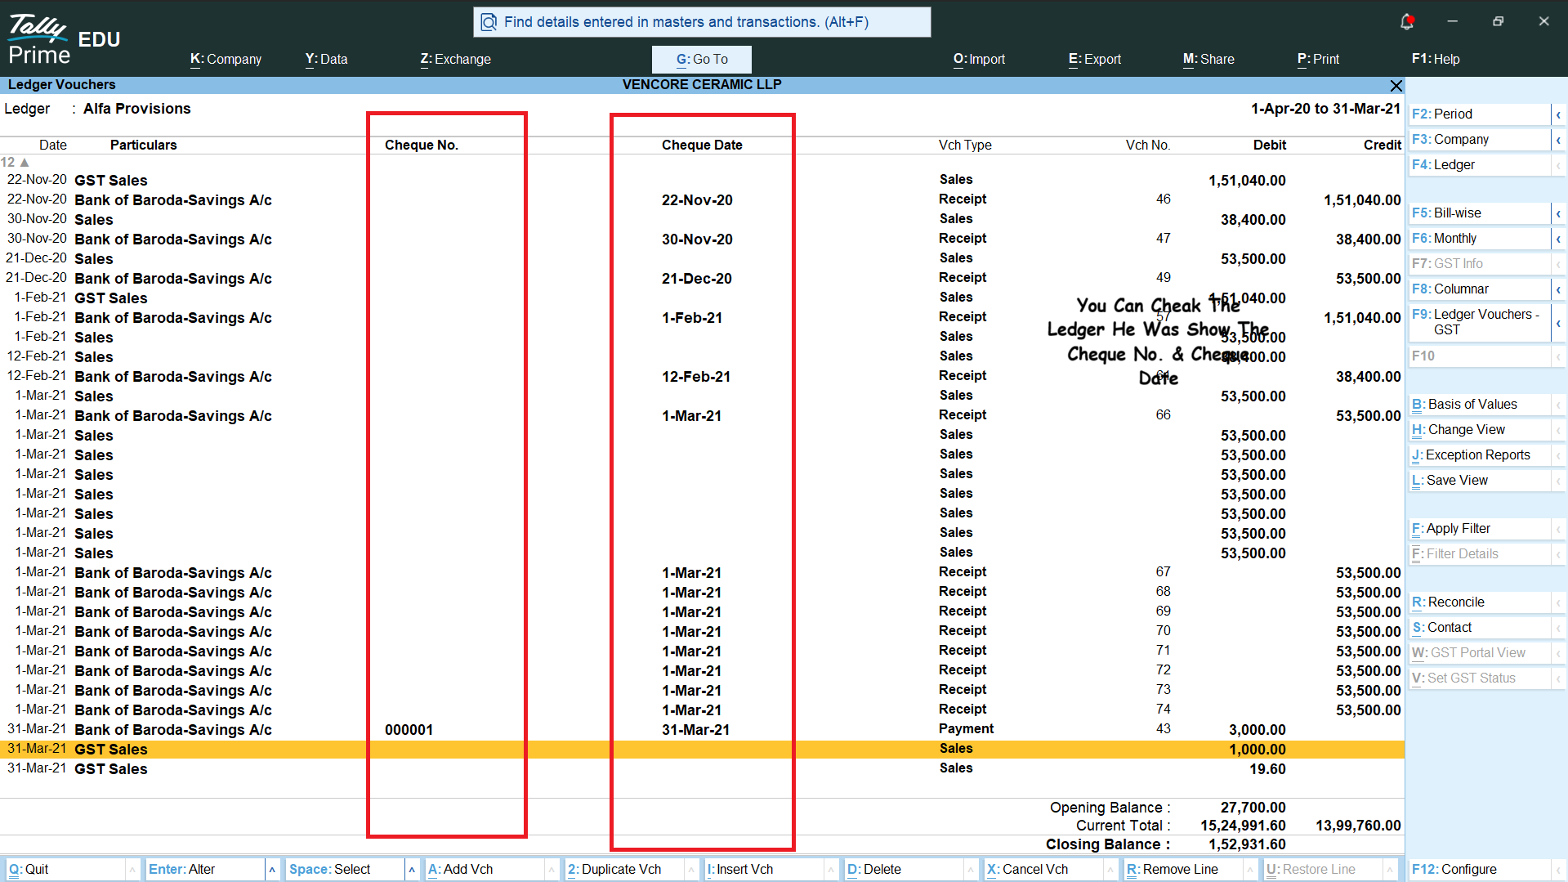The image size is (1568, 882).
Task: Click J: Exception Reports button
Action: (x=1479, y=454)
